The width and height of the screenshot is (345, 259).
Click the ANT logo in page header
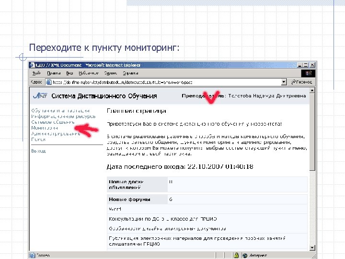coord(40,95)
